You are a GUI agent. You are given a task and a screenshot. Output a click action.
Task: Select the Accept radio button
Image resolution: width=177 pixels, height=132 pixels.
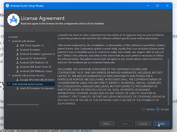pyautogui.click(x=158, y=109)
